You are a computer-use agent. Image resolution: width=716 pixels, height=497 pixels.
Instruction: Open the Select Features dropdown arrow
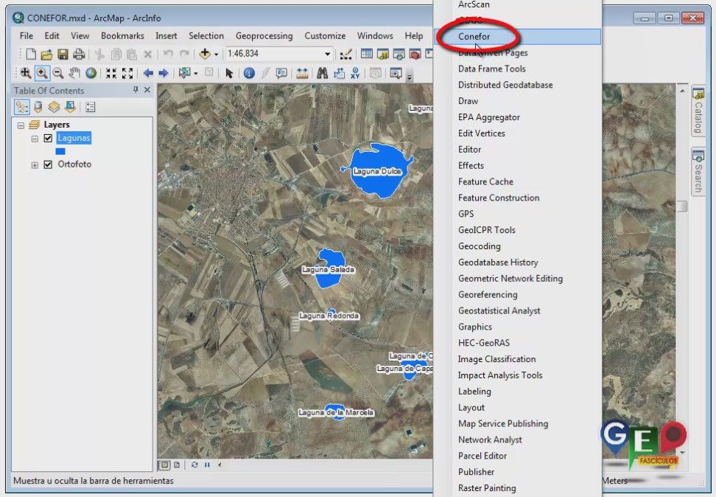coord(195,73)
